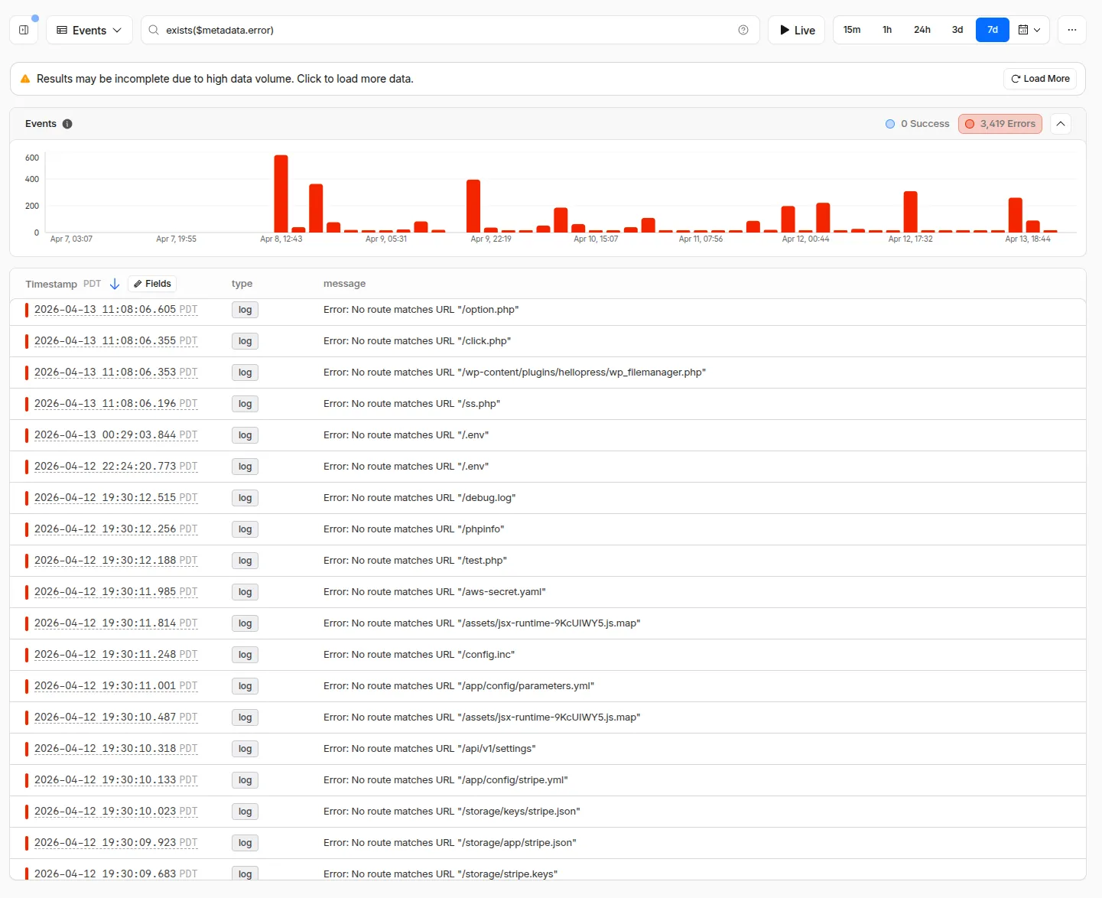This screenshot has height=898, width=1102.
Task: Open the calendar date range dropdown
Action: (x=1029, y=30)
